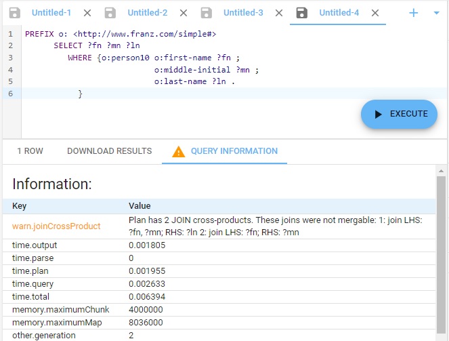The height and width of the screenshot is (341, 449).
Task: Click the orange warning triangle icon
Action: 179,151
